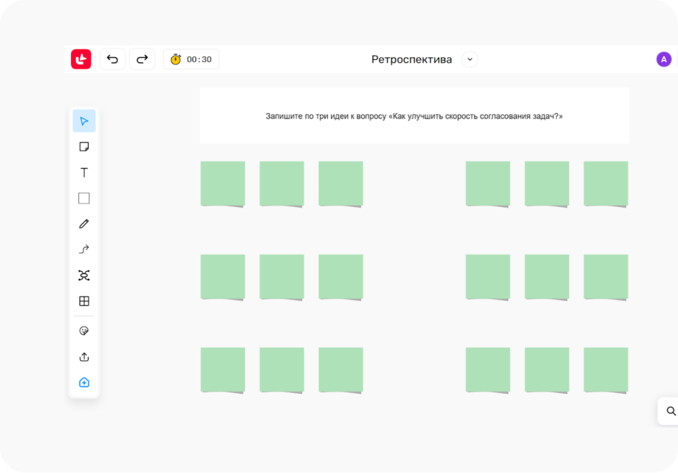
Task: Select the first green sticky note in top row
Action: 223,183
